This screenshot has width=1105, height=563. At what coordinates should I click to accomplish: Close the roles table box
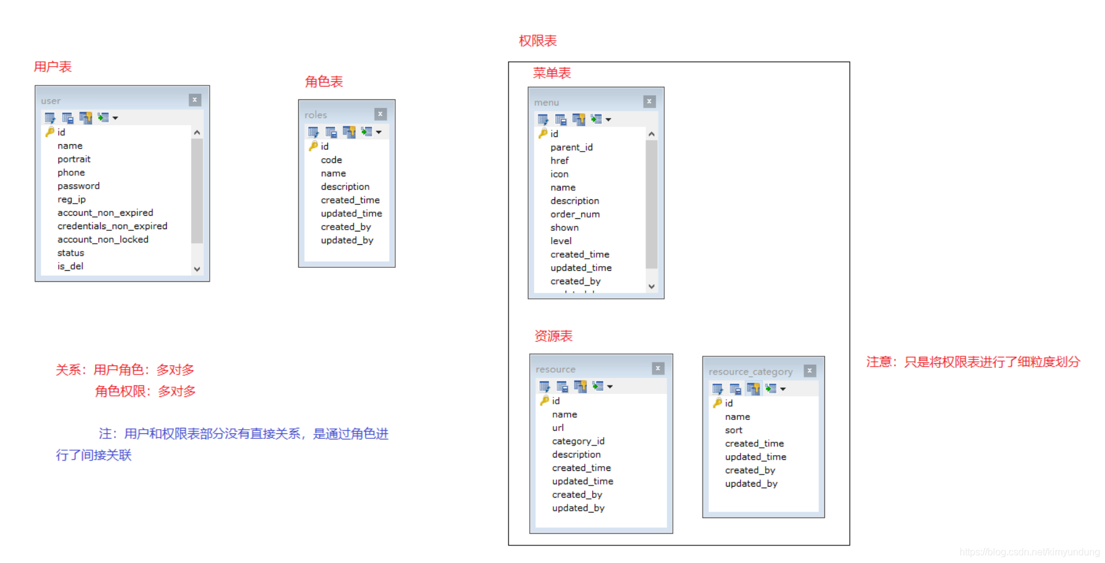pyautogui.click(x=381, y=114)
